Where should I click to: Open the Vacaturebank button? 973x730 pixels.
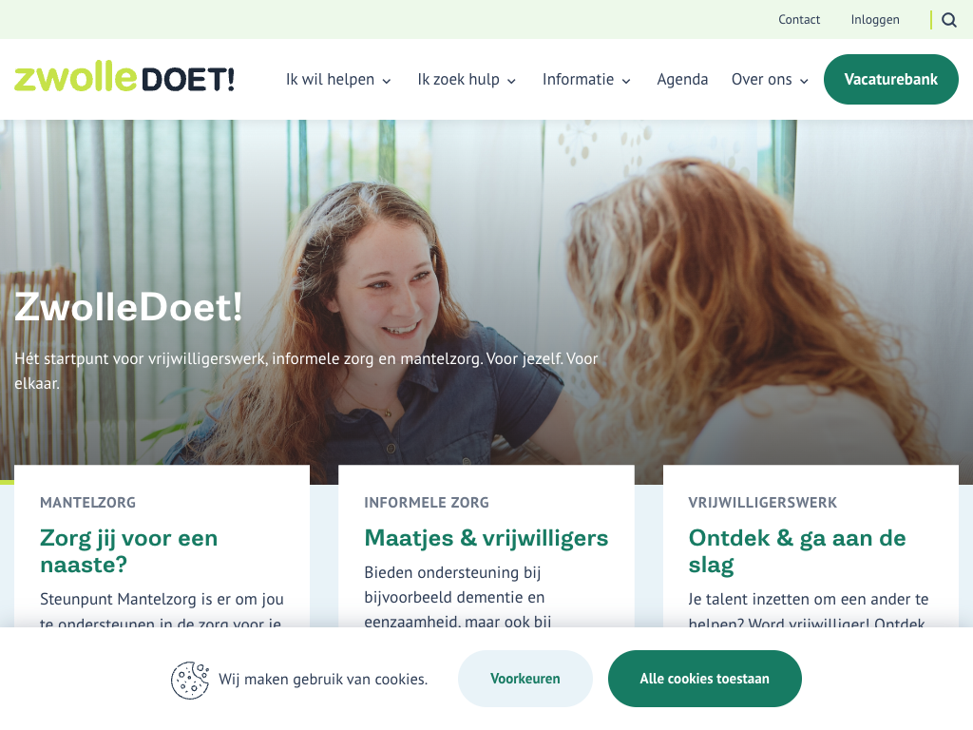[x=890, y=80]
